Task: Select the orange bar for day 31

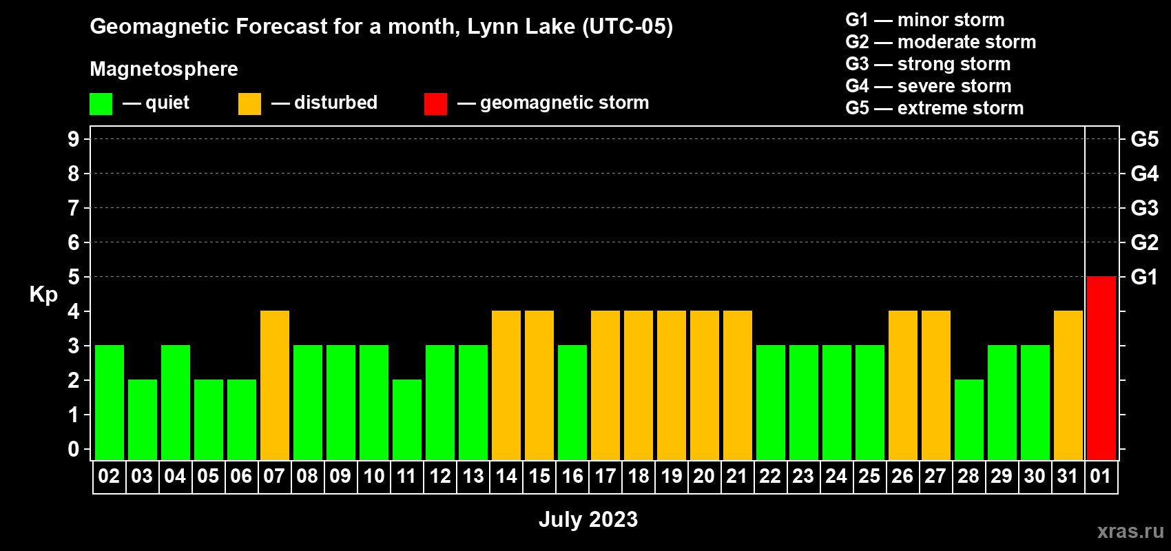Action: tap(1068, 385)
